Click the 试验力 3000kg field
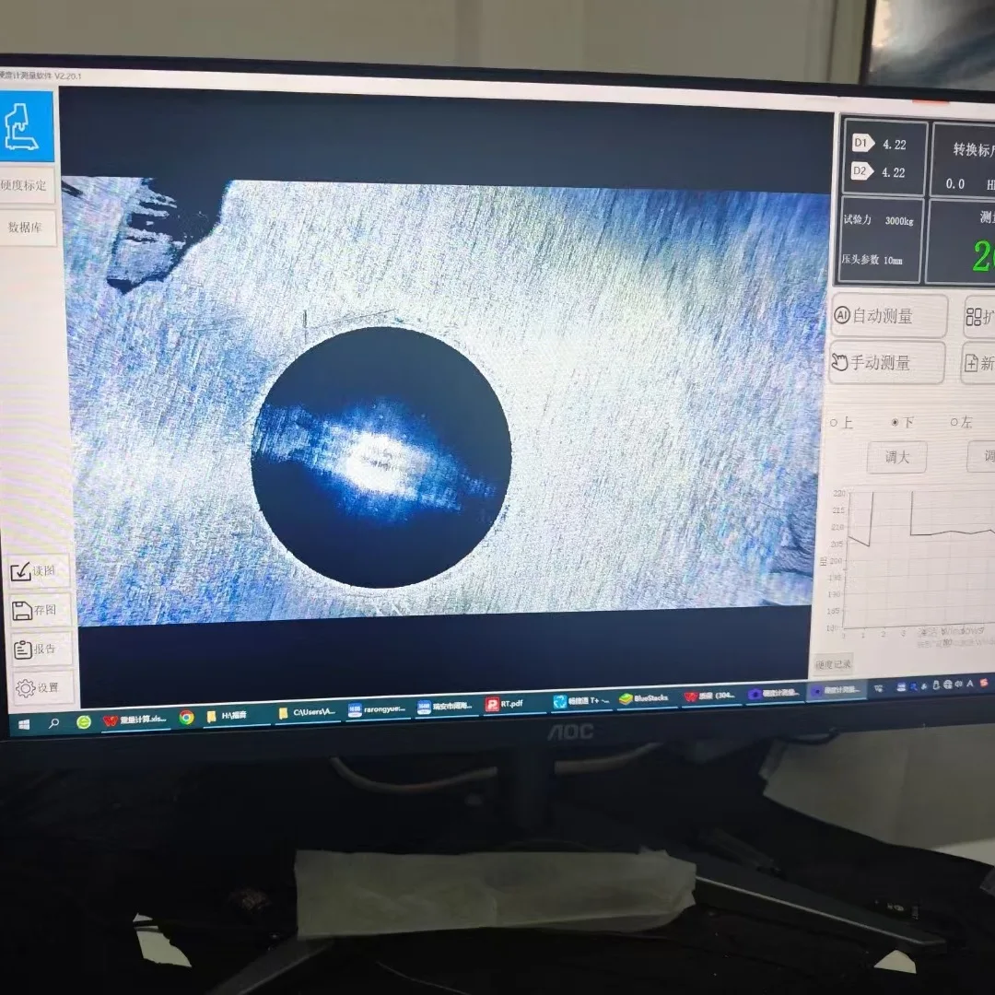The height and width of the screenshot is (995, 995). pos(879,220)
